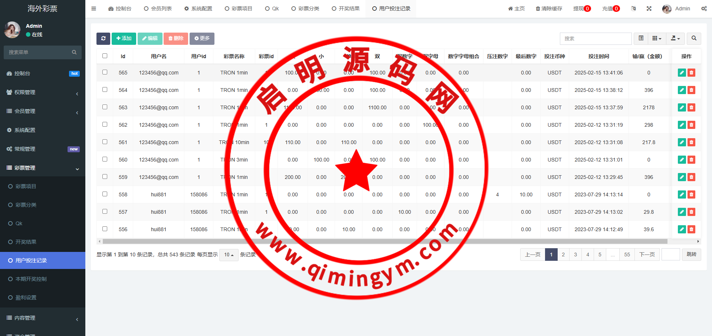Click the search magnifier icon button
This screenshot has width=712, height=336.
click(x=694, y=39)
